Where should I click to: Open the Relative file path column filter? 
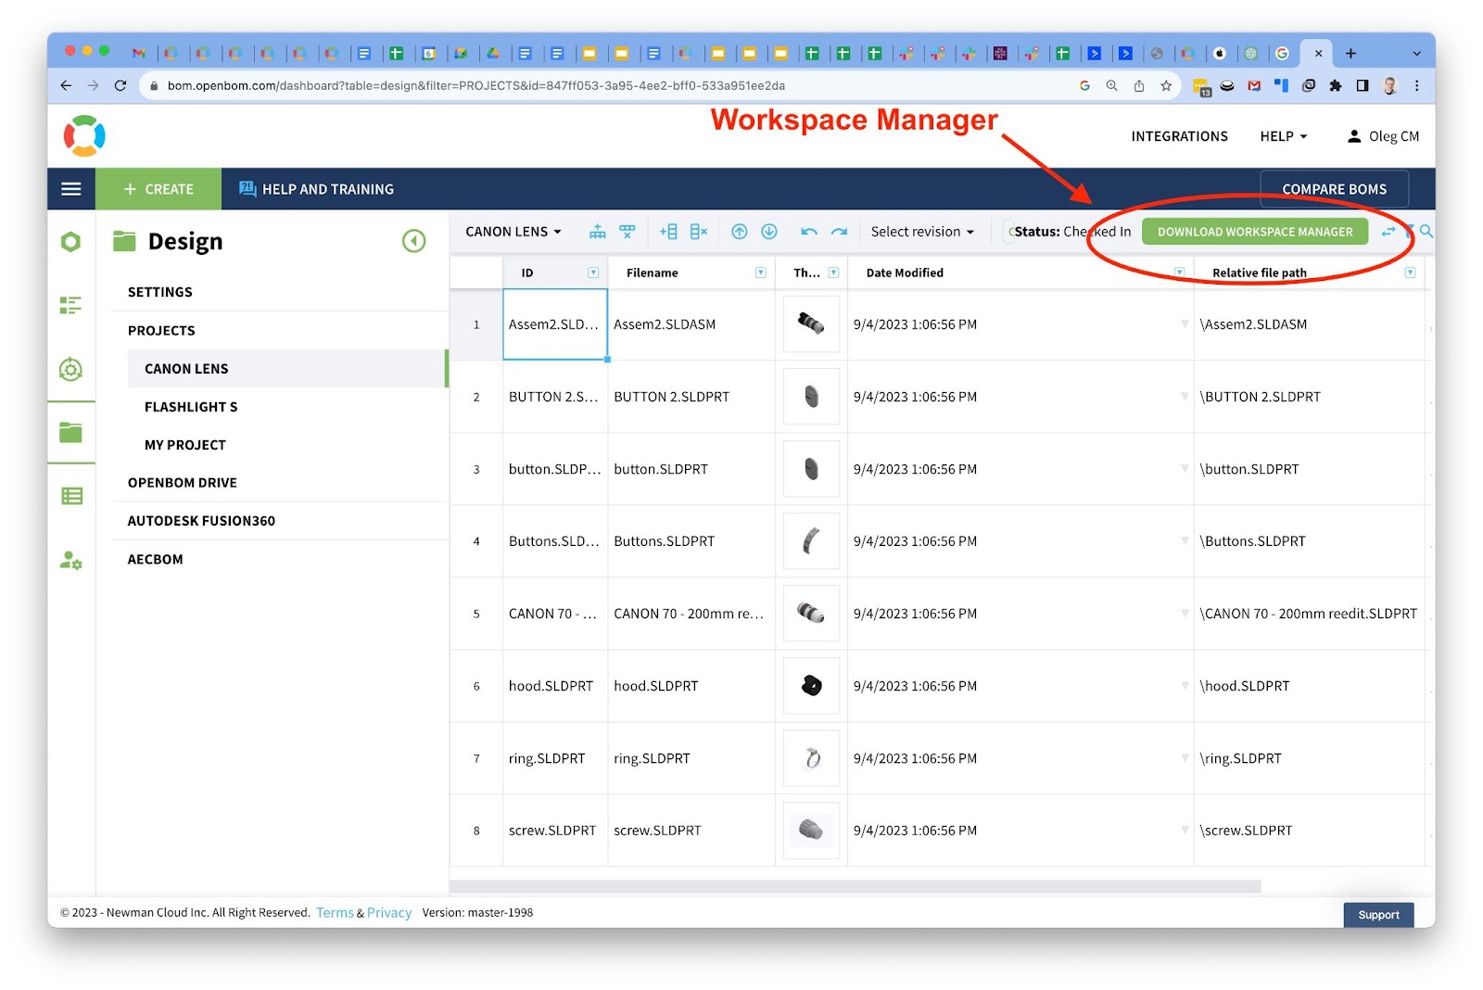pos(1410,273)
